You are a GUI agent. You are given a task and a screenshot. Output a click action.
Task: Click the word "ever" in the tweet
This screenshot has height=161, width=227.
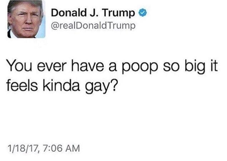[x=52, y=67]
